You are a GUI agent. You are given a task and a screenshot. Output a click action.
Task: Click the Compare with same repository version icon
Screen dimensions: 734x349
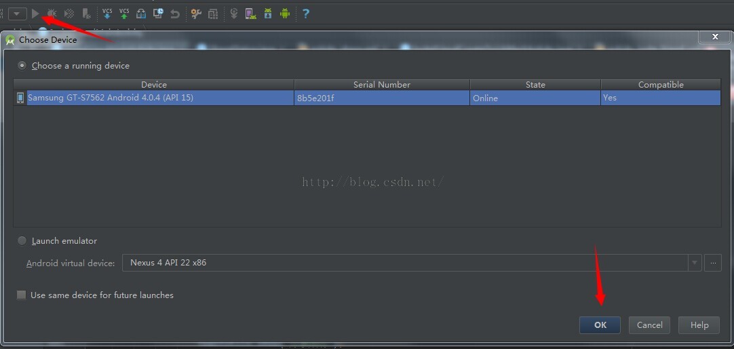click(141, 14)
